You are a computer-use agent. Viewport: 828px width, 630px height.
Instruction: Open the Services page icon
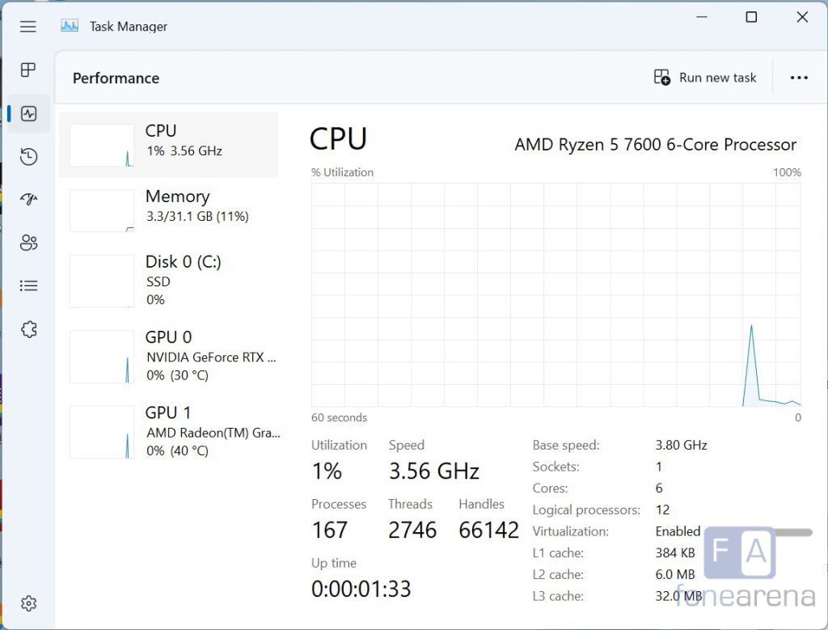[x=29, y=329]
